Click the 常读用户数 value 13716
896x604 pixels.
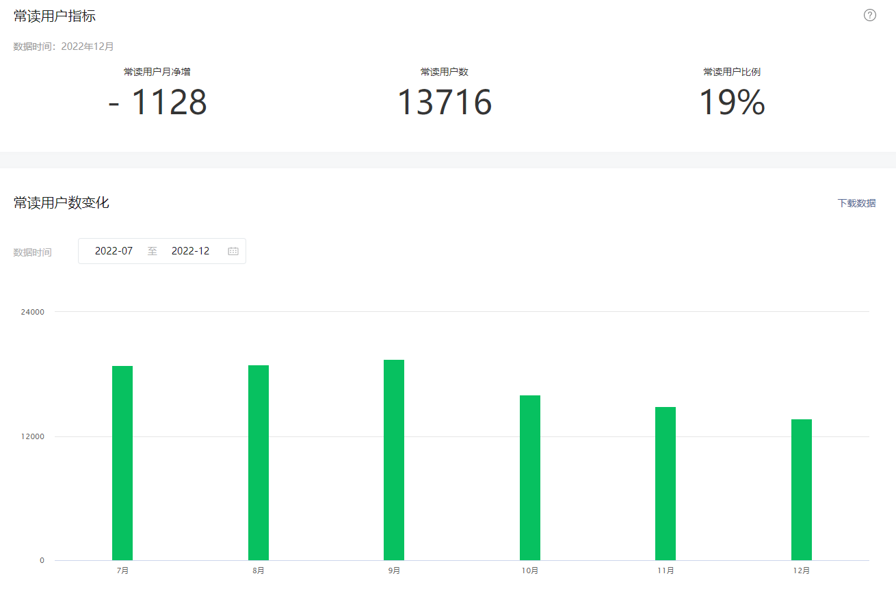(x=445, y=103)
